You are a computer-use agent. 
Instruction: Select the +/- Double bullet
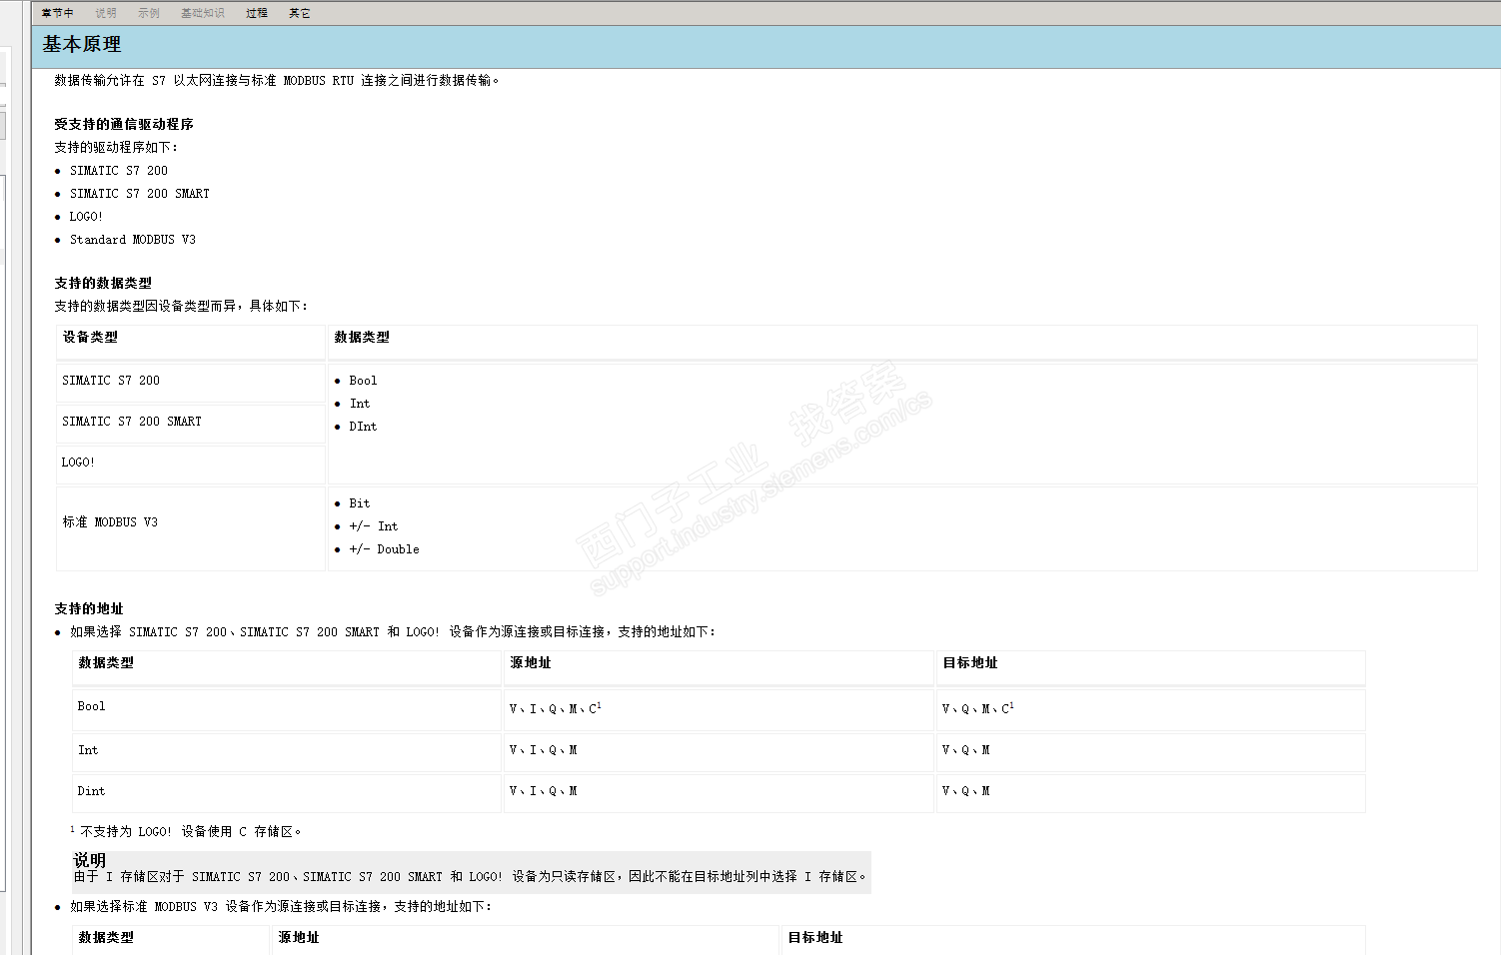click(384, 549)
